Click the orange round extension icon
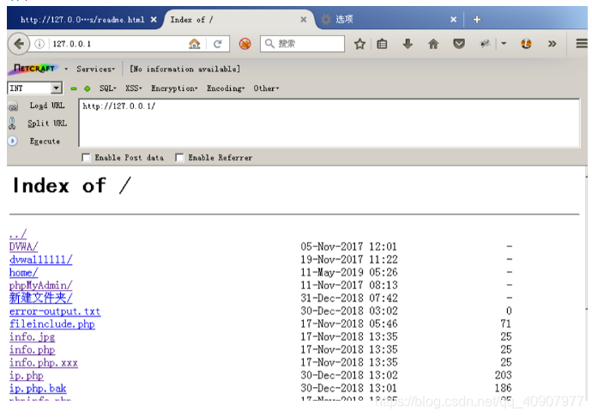592x417 pixels. coord(526,44)
